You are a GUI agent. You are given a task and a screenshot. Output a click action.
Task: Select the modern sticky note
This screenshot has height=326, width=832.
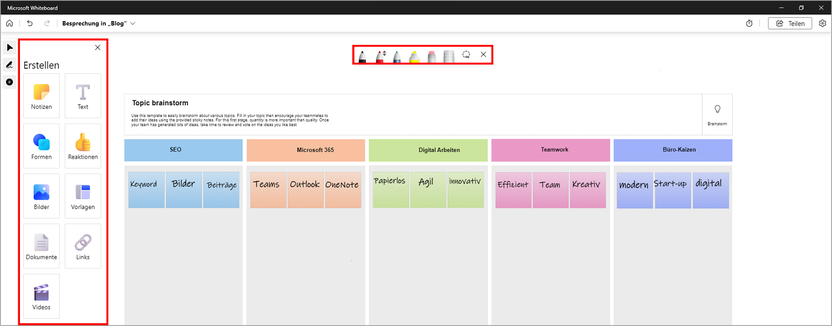coord(635,190)
